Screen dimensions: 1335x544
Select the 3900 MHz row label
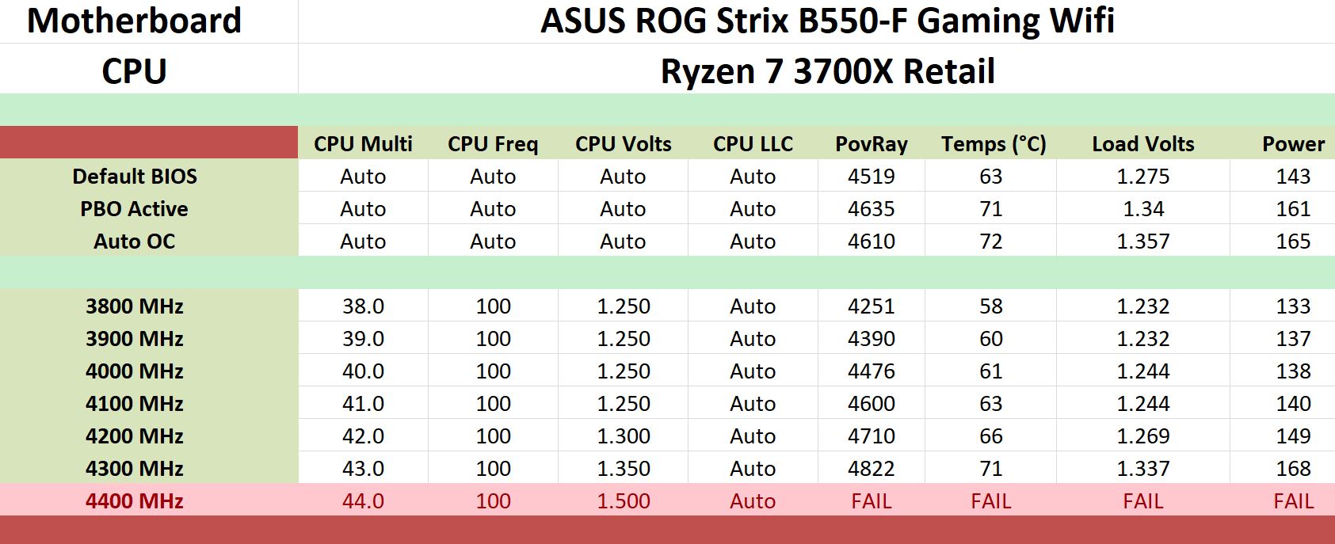135,339
